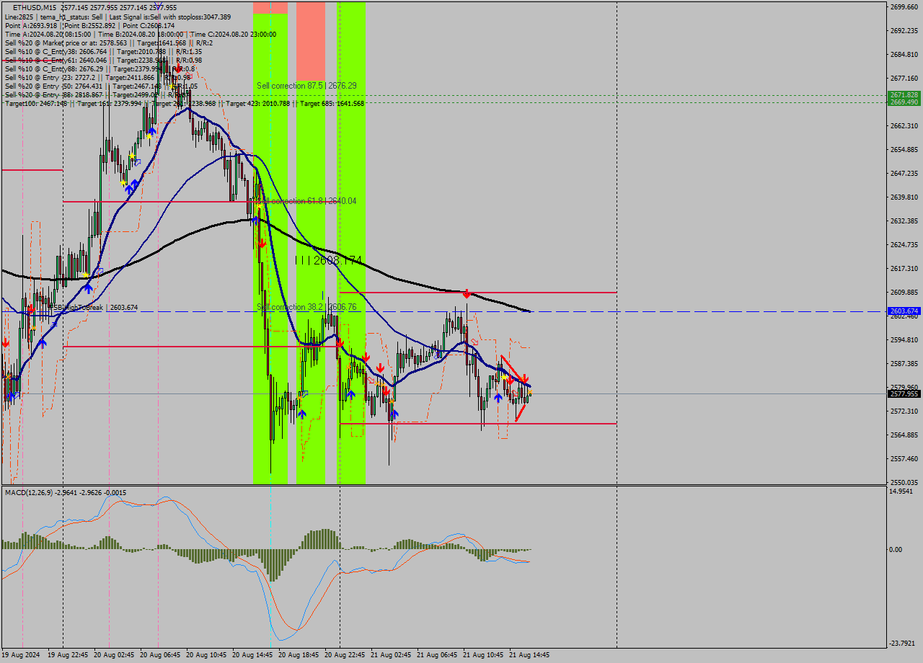Click the current price tag 2577.955
Viewport: 923px width, 663px height.
pyautogui.click(x=904, y=393)
